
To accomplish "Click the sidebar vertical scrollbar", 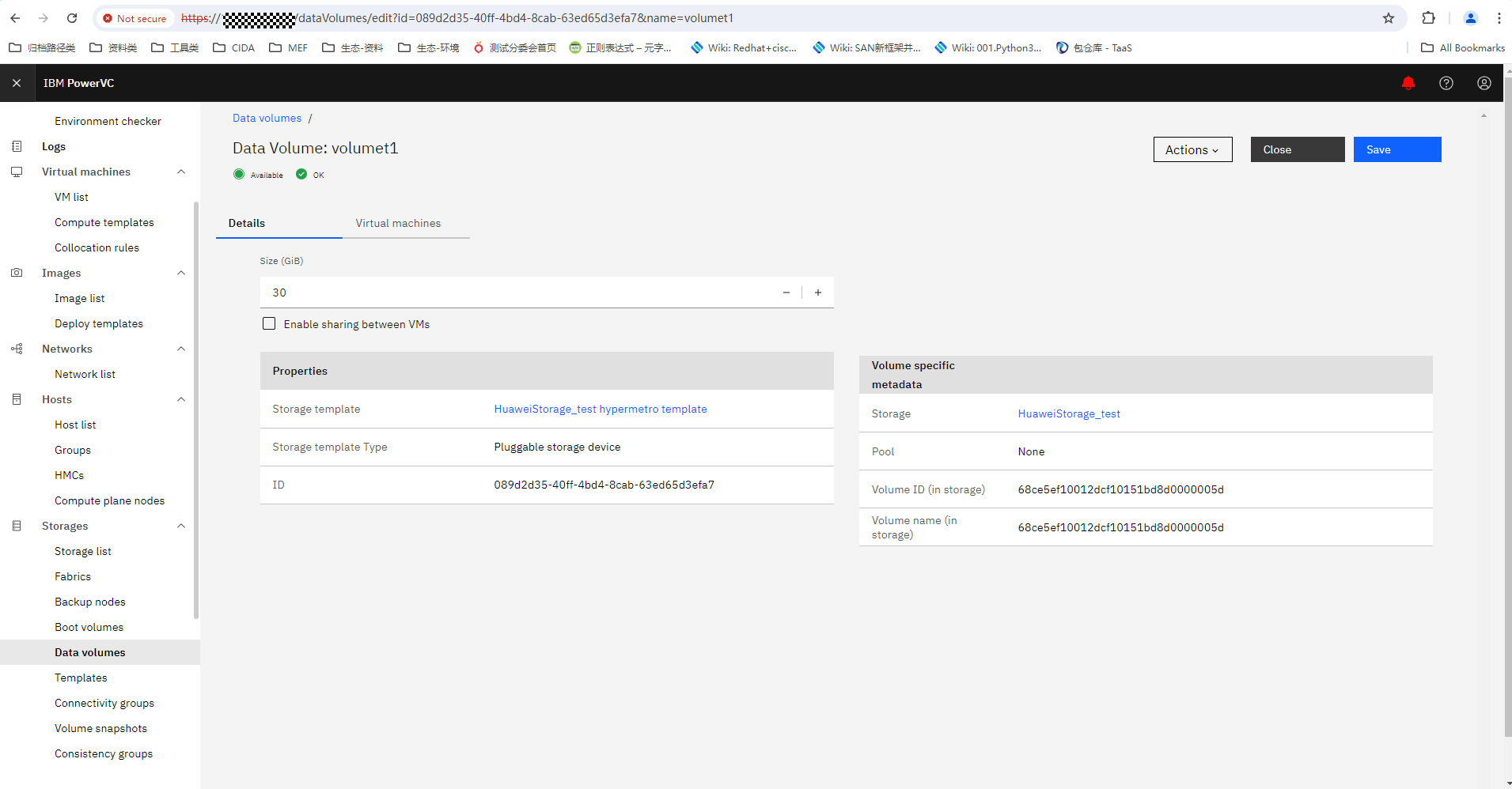I will 195,410.
